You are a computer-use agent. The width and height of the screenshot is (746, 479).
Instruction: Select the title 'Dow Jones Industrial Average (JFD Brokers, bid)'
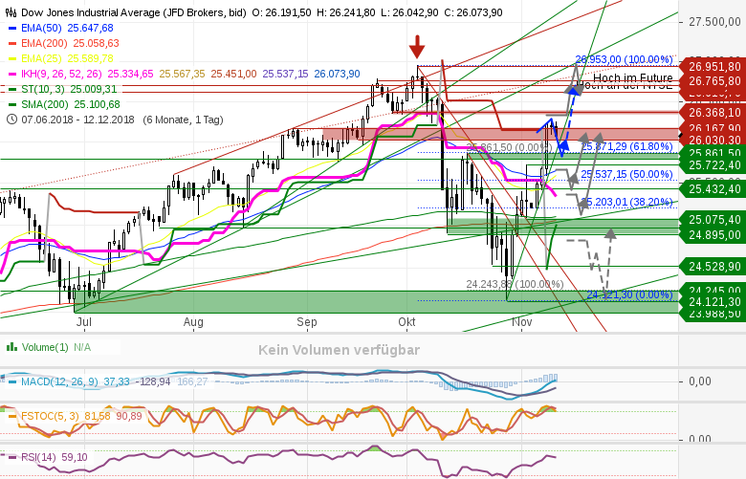click(134, 12)
